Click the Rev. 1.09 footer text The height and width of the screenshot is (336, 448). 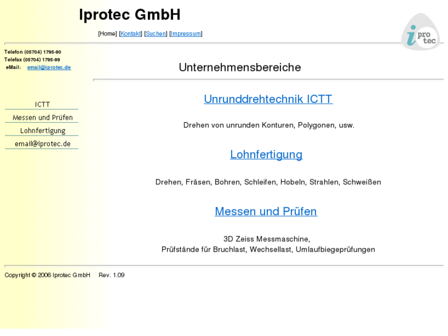pos(112,275)
